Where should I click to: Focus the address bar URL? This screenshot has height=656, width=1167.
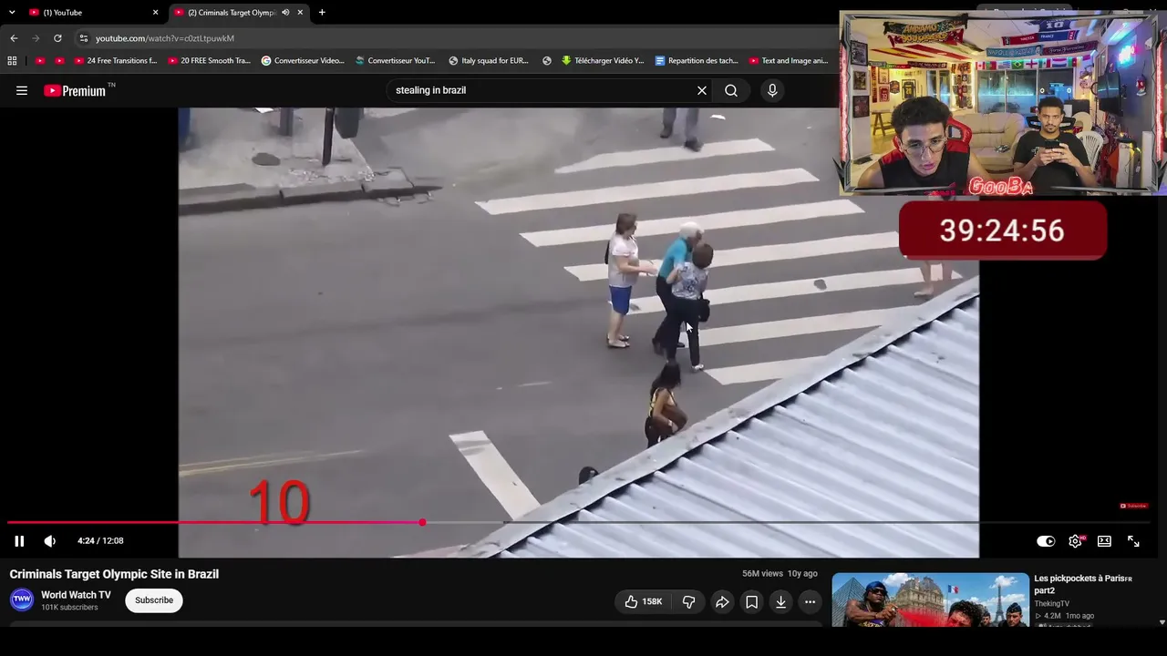165,38
